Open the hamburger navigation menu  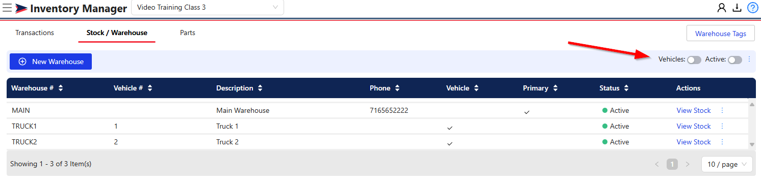[7, 8]
